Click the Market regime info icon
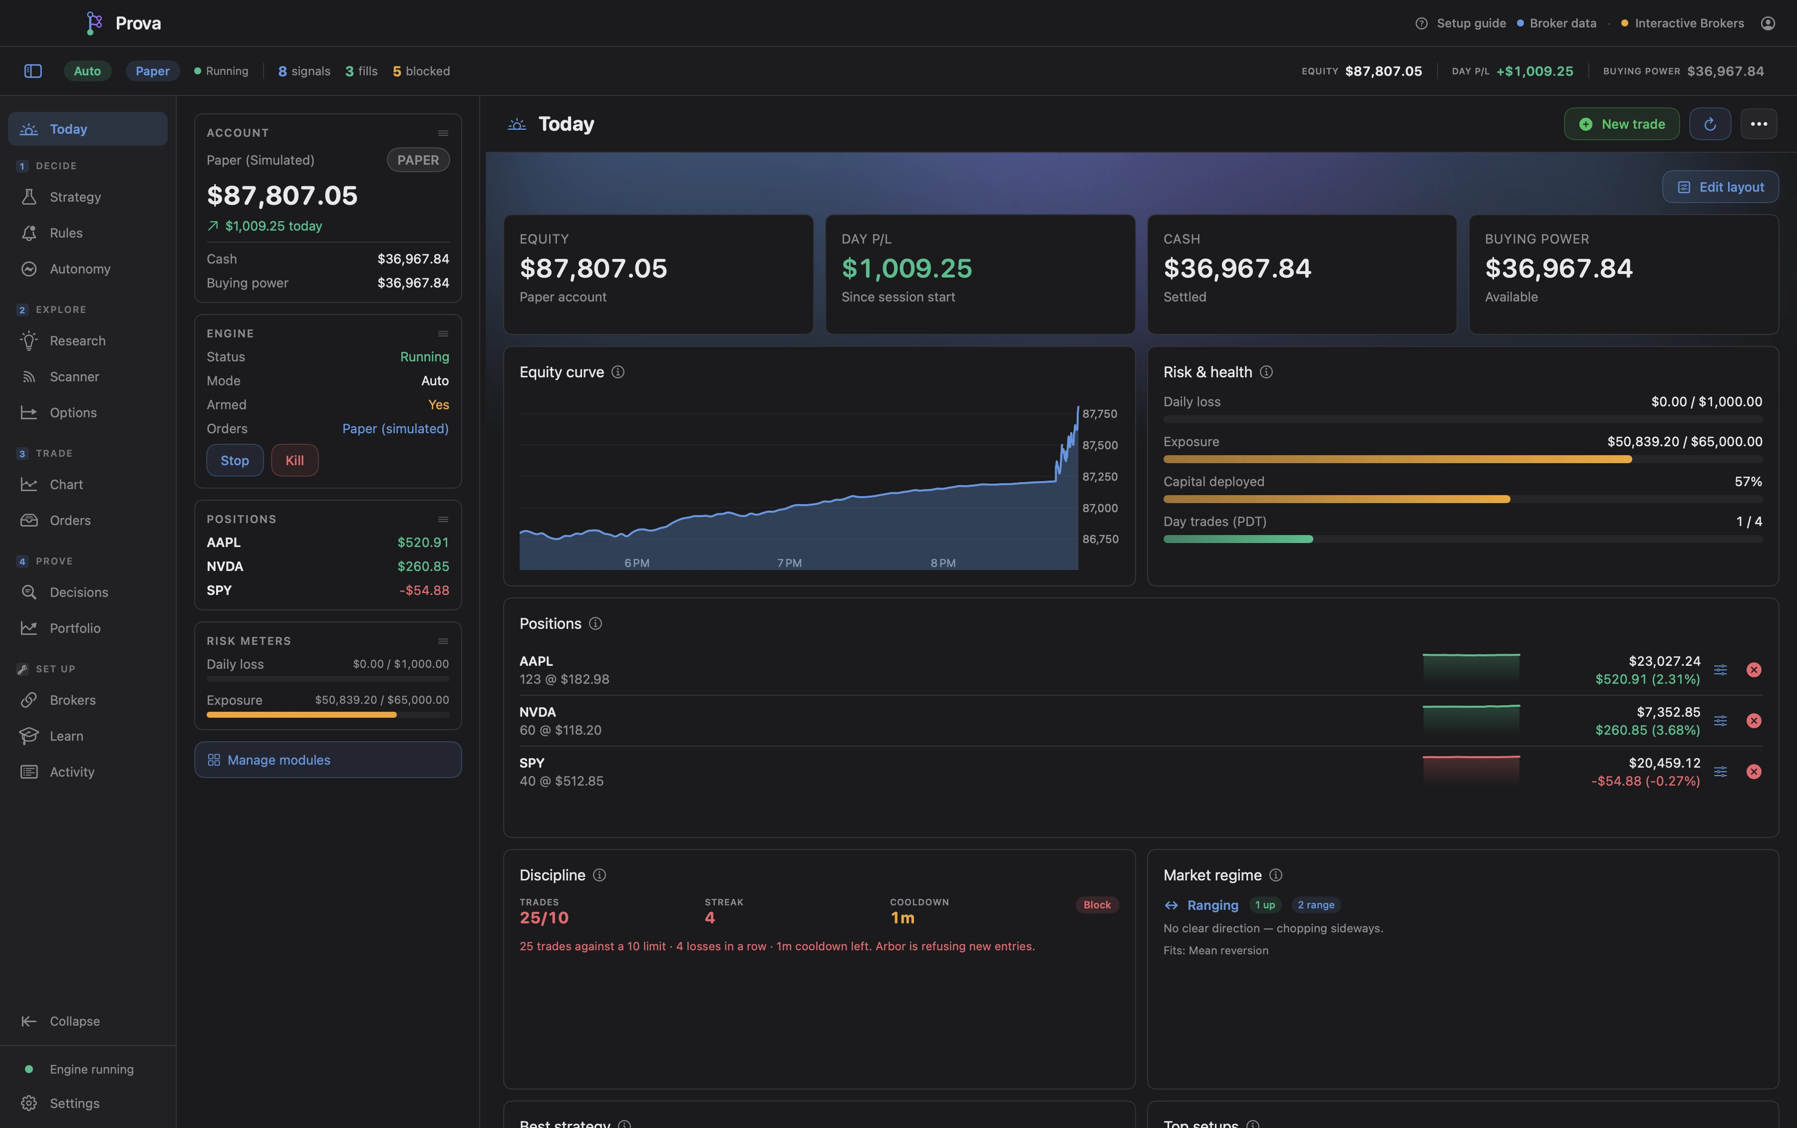 tap(1275, 874)
